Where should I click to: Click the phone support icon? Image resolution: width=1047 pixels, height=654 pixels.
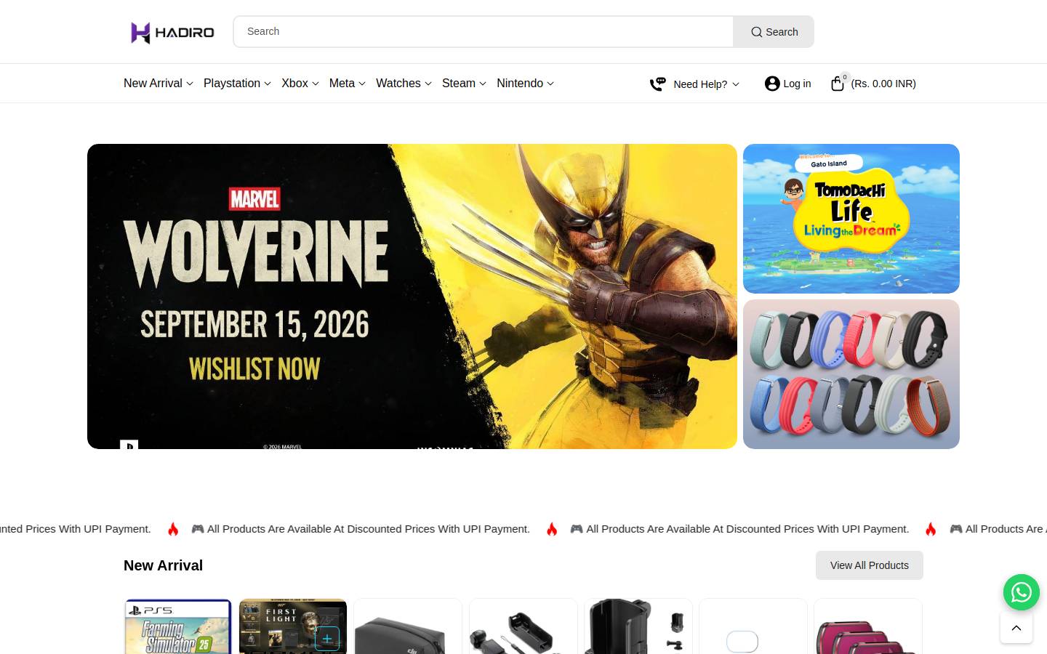[657, 84]
